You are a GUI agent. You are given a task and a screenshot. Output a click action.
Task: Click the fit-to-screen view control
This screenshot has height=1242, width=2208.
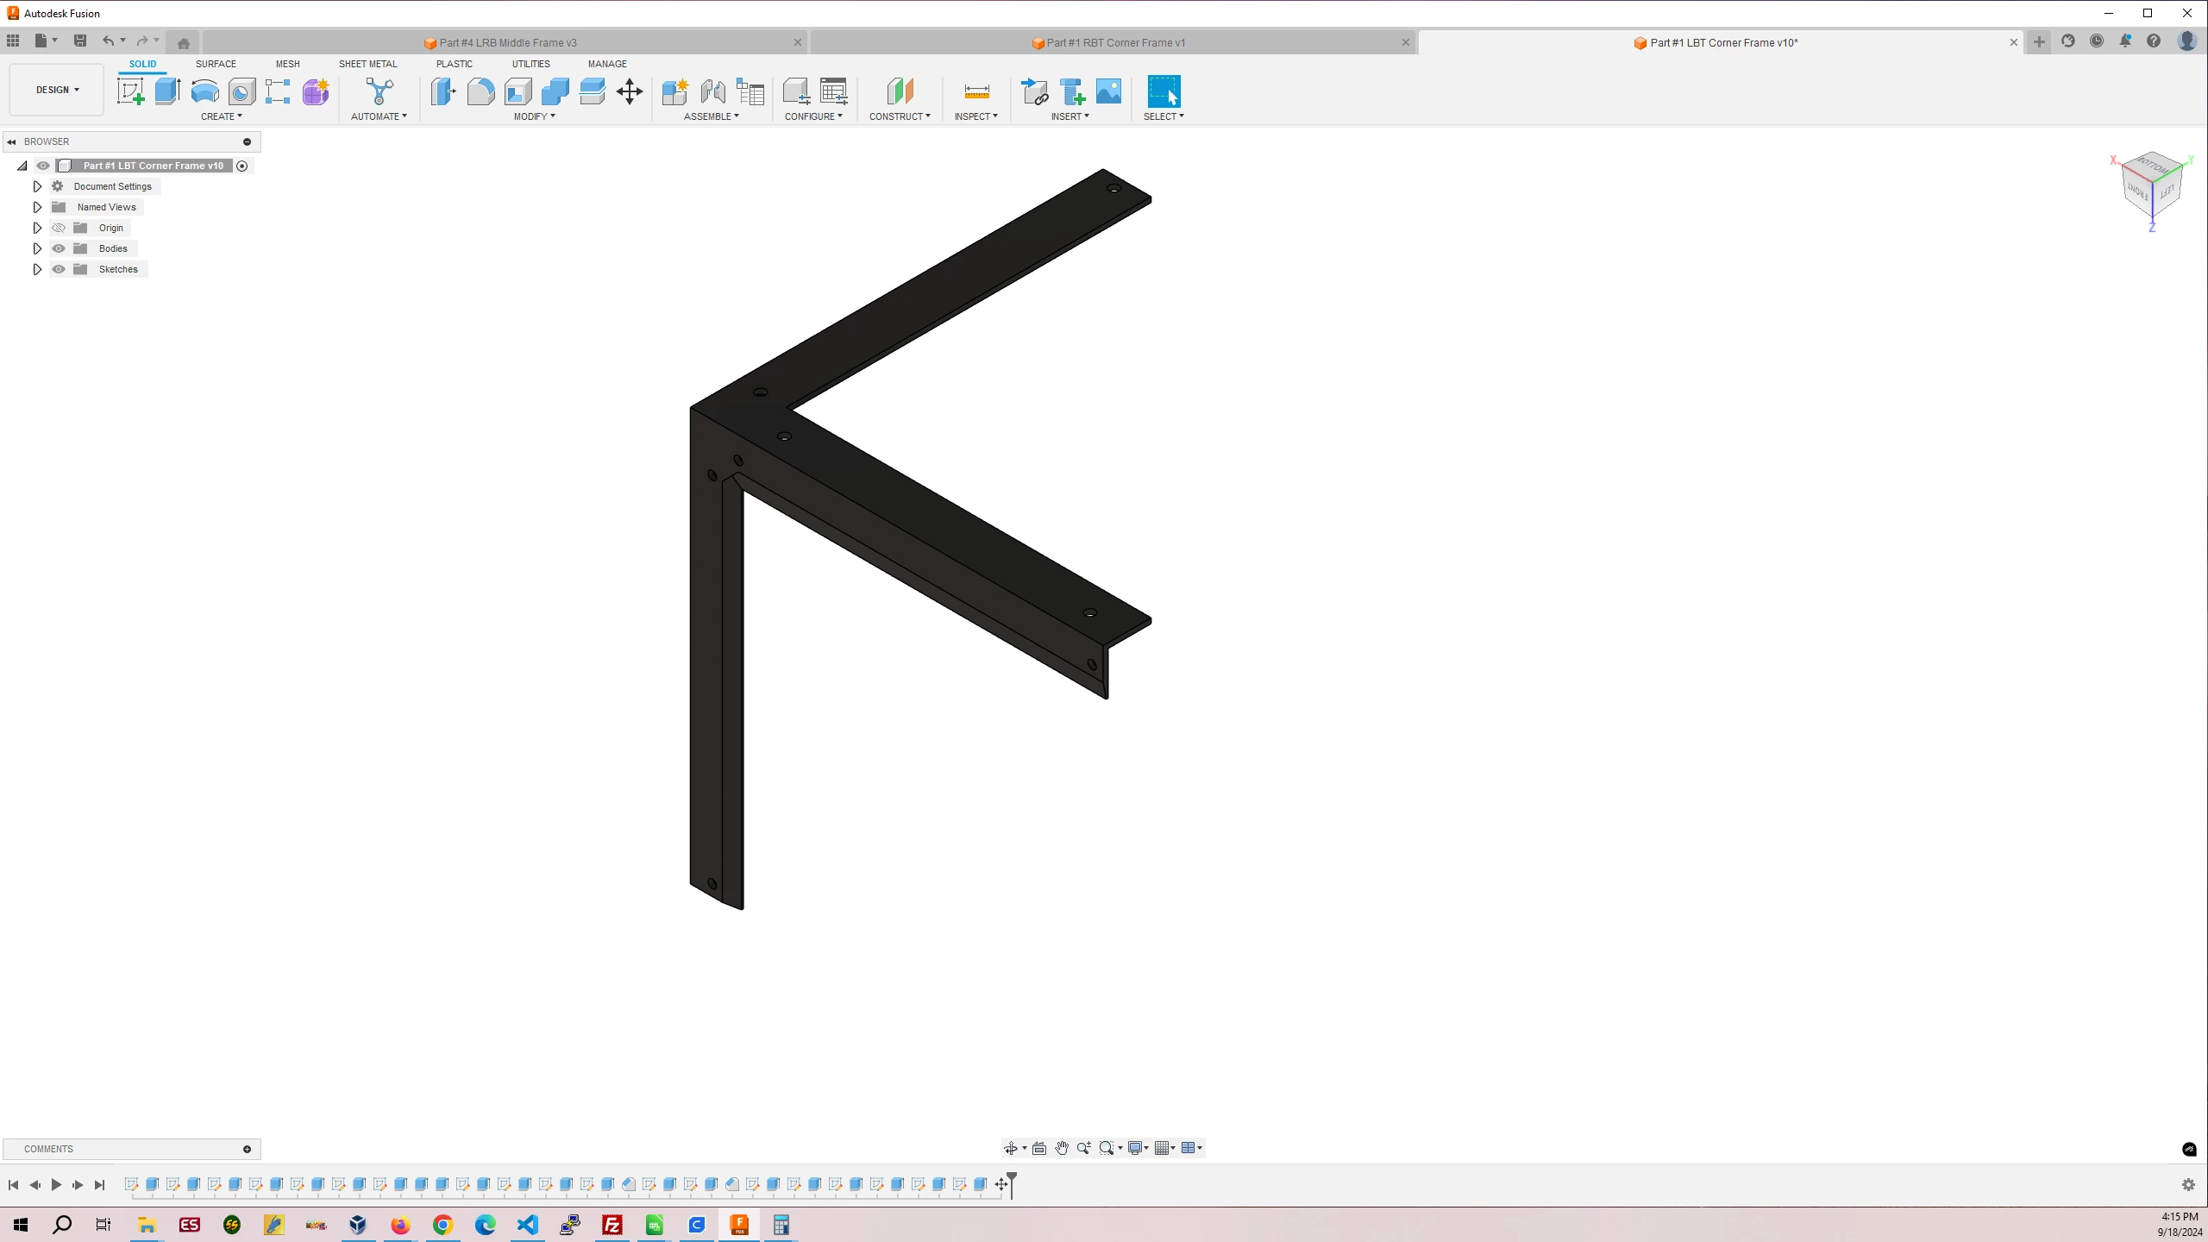point(1106,1148)
